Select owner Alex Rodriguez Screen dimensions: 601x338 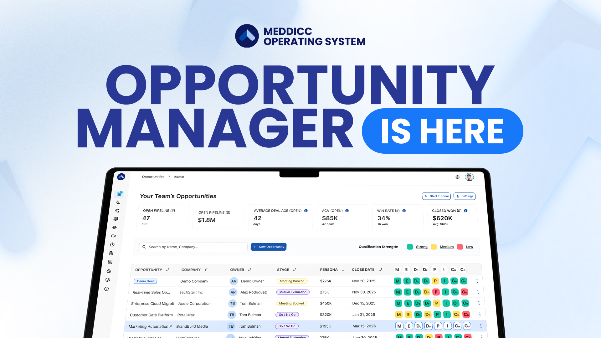point(254,292)
